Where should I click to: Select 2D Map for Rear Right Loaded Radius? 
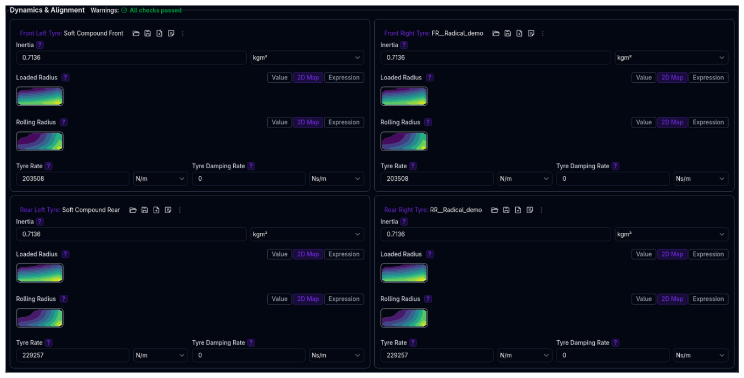click(x=672, y=254)
